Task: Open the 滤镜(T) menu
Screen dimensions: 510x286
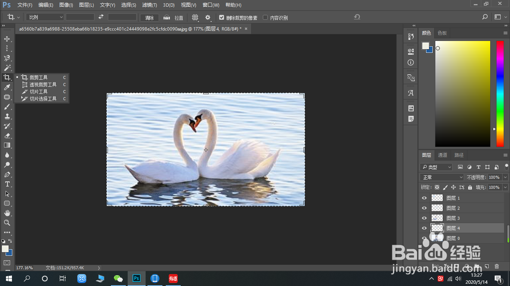Action: tap(150, 5)
